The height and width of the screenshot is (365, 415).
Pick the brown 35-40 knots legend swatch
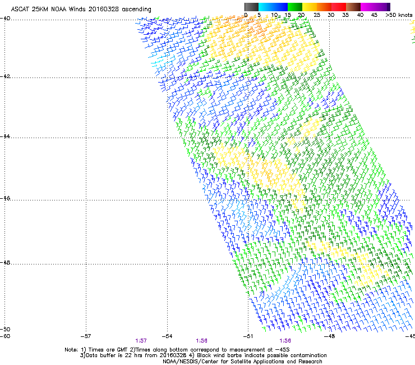pos(353,7)
